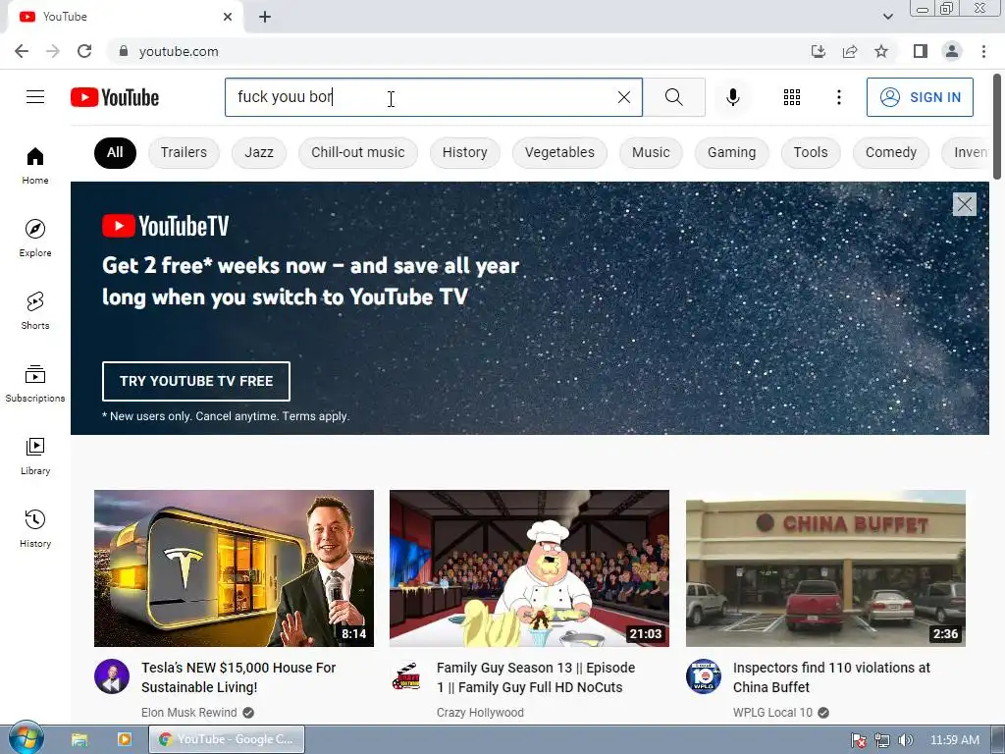Viewport: 1005px width, 754px height.
Task: Open Chrome three-dot menu
Action: click(x=983, y=51)
